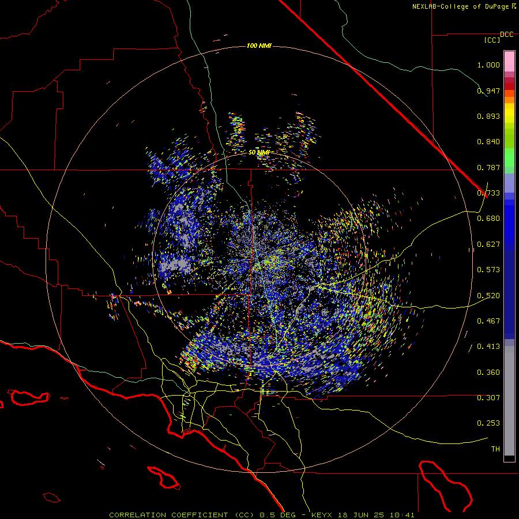Click the TH threshold label
Image resolution: width=519 pixels, height=519 pixels.
tap(495, 449)
